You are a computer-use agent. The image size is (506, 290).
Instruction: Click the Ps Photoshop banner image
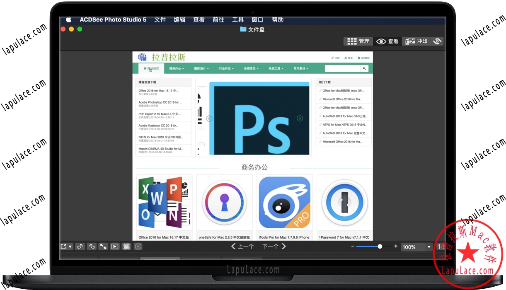259,118
